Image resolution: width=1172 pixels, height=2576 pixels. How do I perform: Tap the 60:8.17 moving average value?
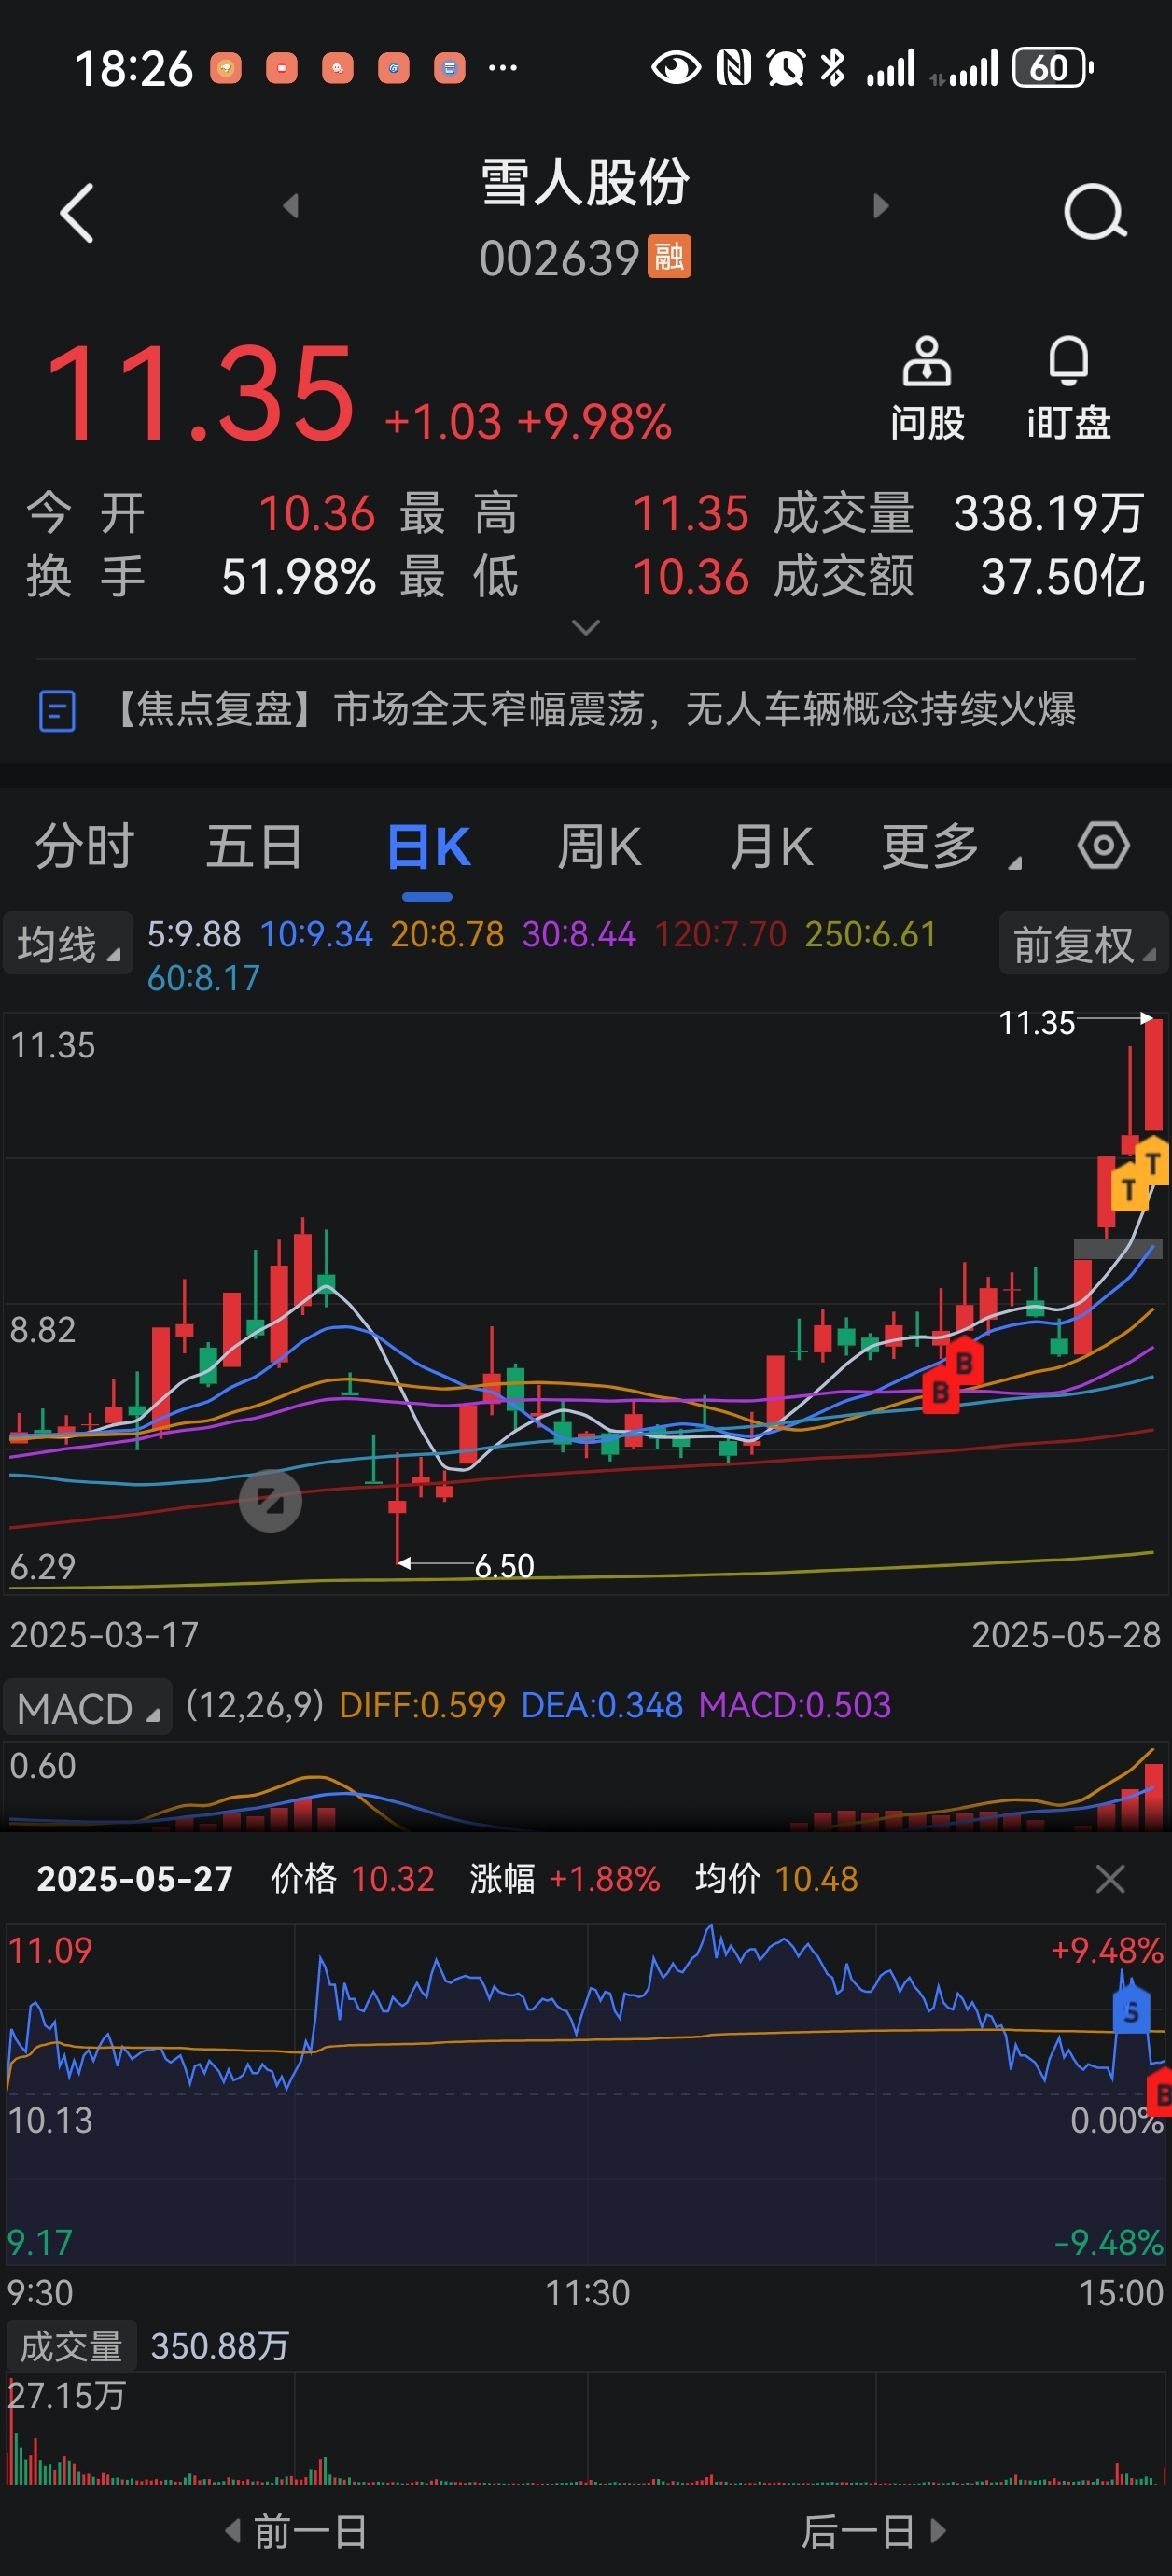204,978
